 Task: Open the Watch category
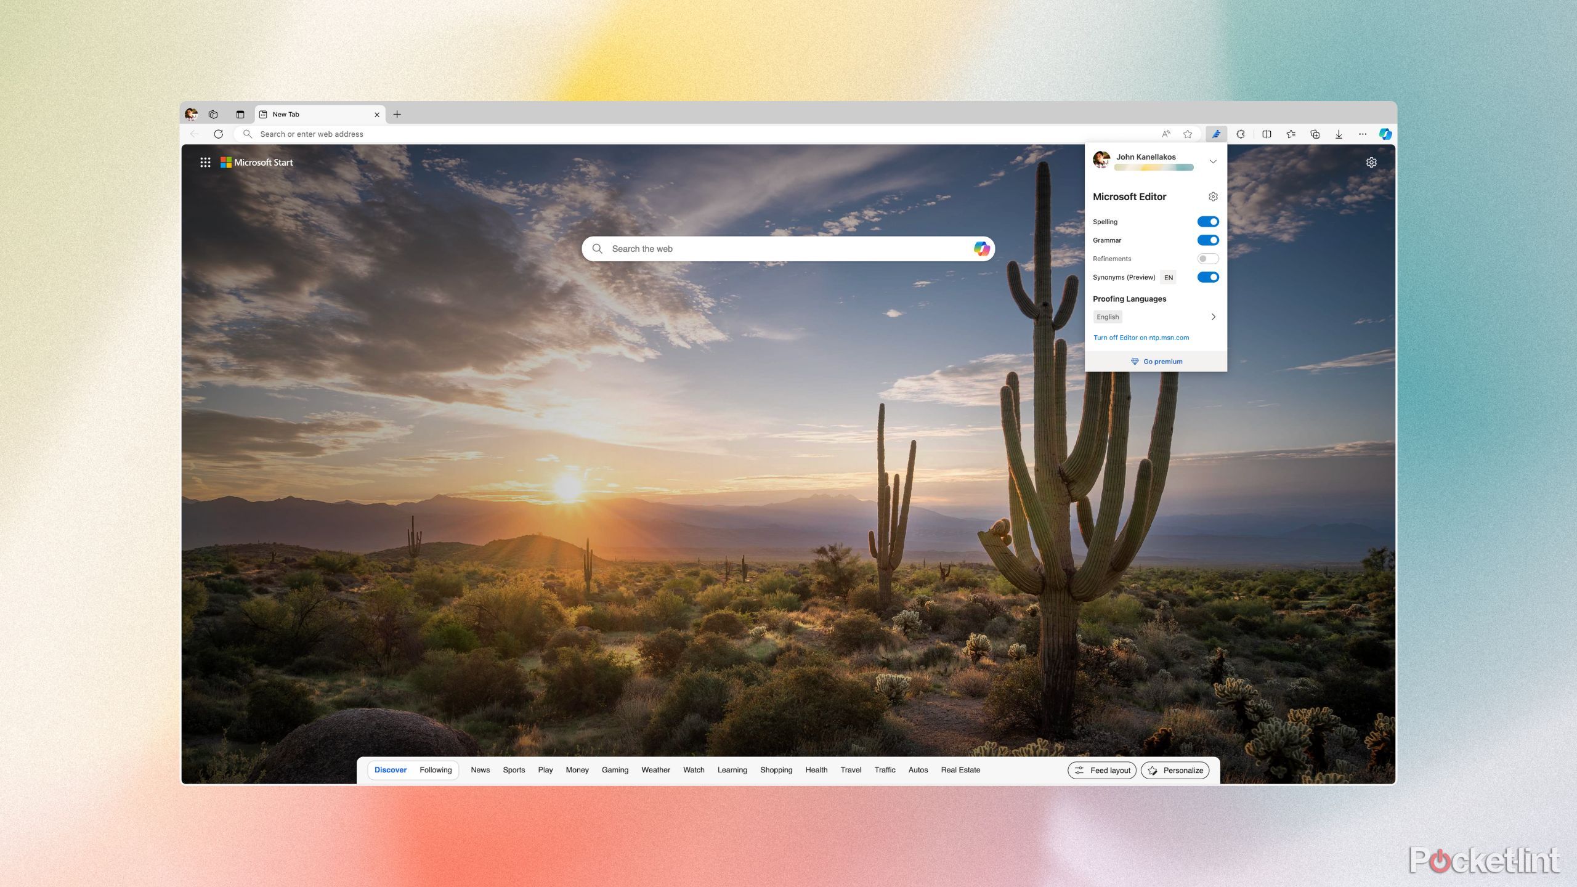click(x=694, y=770)
